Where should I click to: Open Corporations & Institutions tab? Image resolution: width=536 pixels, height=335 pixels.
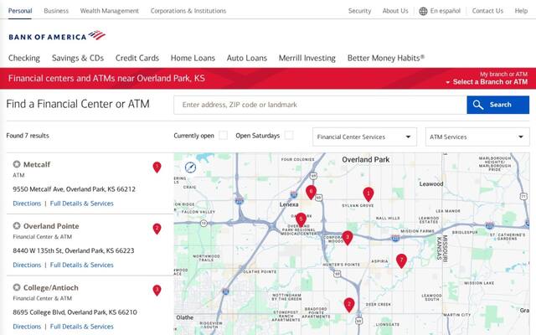click(188, 11)
